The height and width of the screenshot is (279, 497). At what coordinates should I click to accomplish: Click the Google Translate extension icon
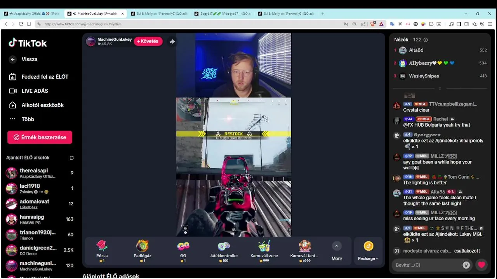click(x=392, y=24)
